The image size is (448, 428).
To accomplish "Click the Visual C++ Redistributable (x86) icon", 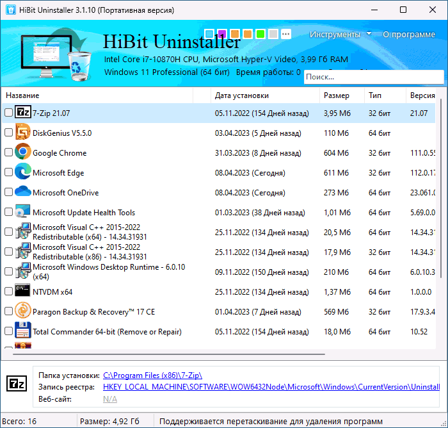I will click(23, 251).
